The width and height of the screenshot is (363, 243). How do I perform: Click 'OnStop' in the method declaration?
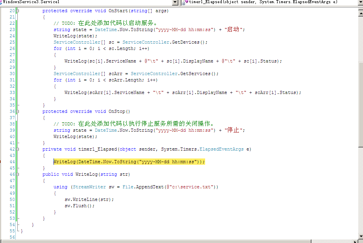(x=117, y=111)
